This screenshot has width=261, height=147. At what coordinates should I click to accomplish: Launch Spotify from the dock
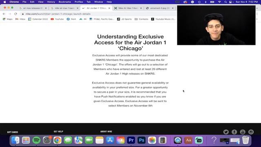coord(36,140)
